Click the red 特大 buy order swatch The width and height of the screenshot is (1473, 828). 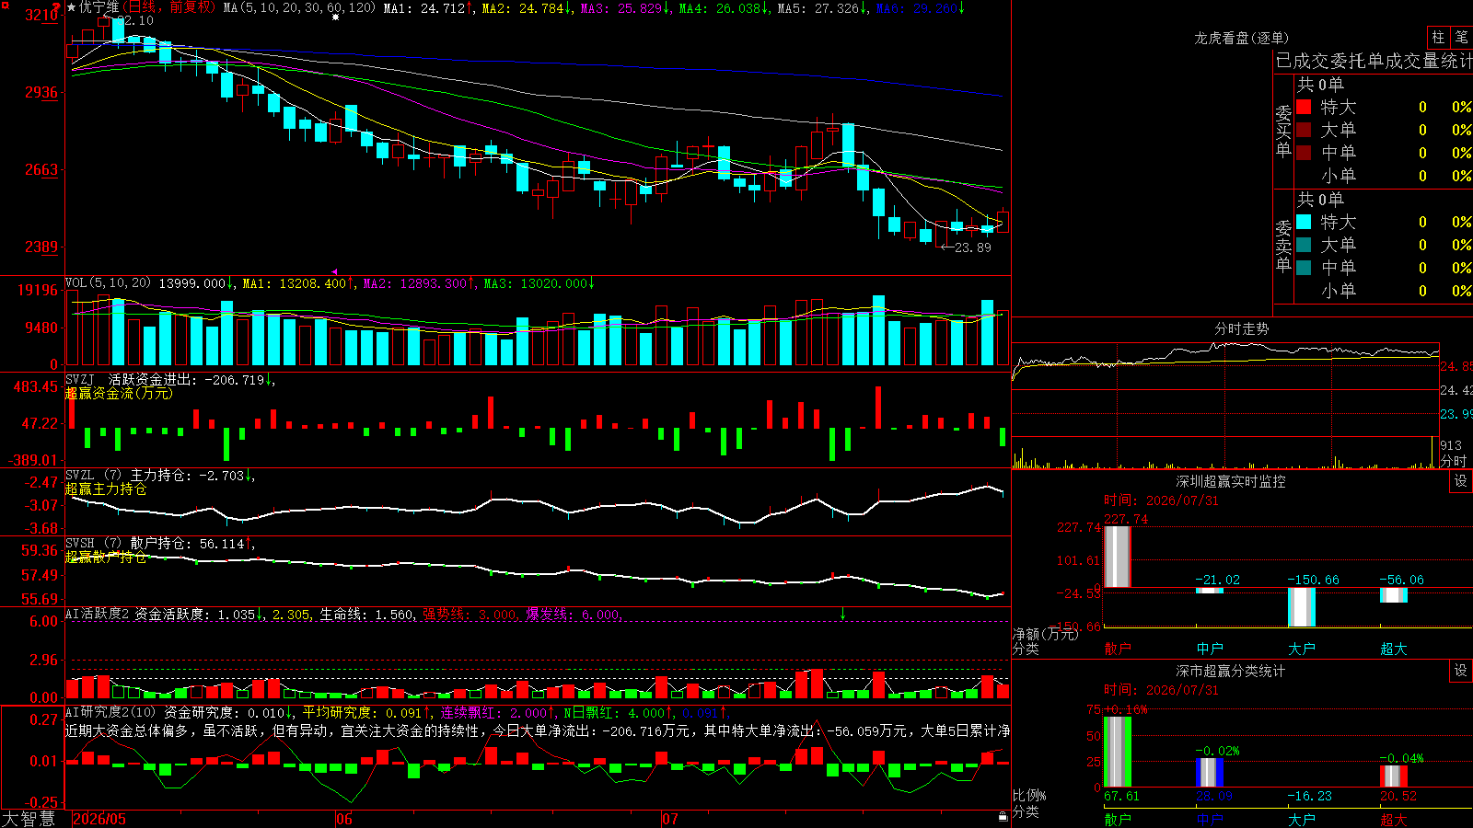tap(1304, 107)
